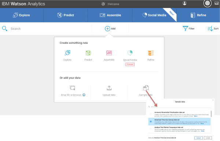Click the Upload data icon
The width and height of the screenshot is (220, 141).
[x=109, y=88]
